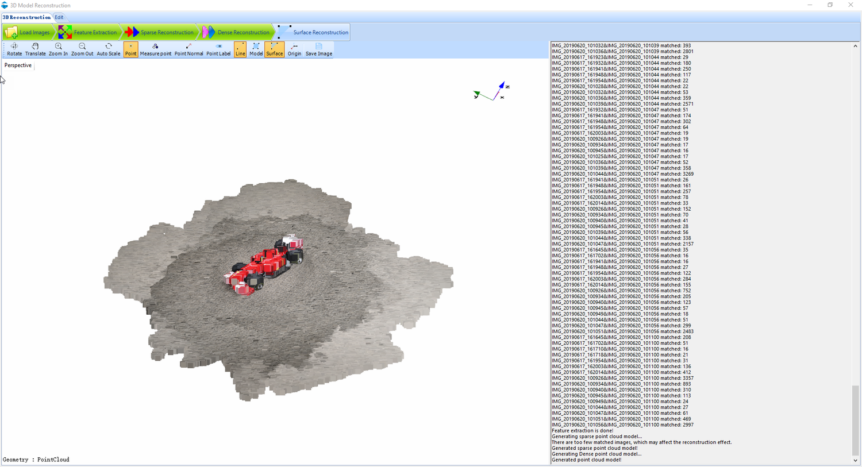862x467 pixels.
Task: Apply Auto Scale to the model
Action: pos(108,49)
